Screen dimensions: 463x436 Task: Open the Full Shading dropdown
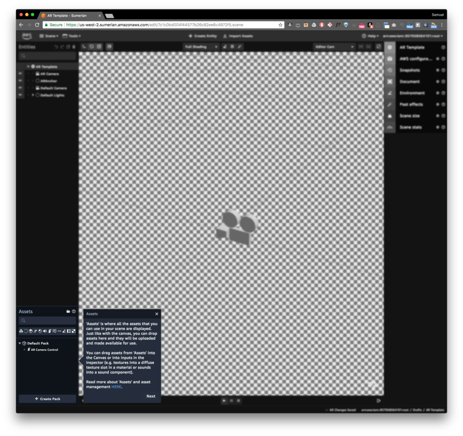coord(201,47)
